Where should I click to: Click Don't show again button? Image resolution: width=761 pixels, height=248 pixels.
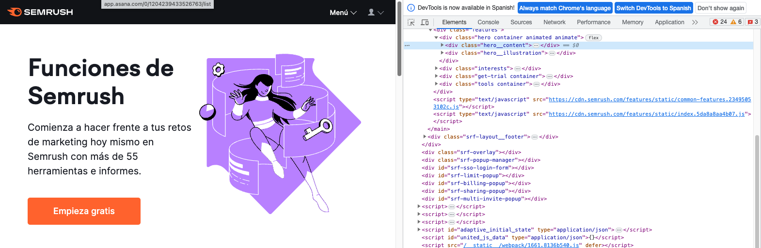tap(720, 8)
